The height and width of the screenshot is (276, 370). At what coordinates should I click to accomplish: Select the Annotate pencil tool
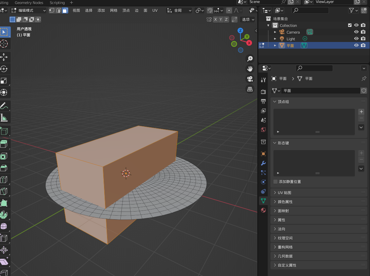4,106
